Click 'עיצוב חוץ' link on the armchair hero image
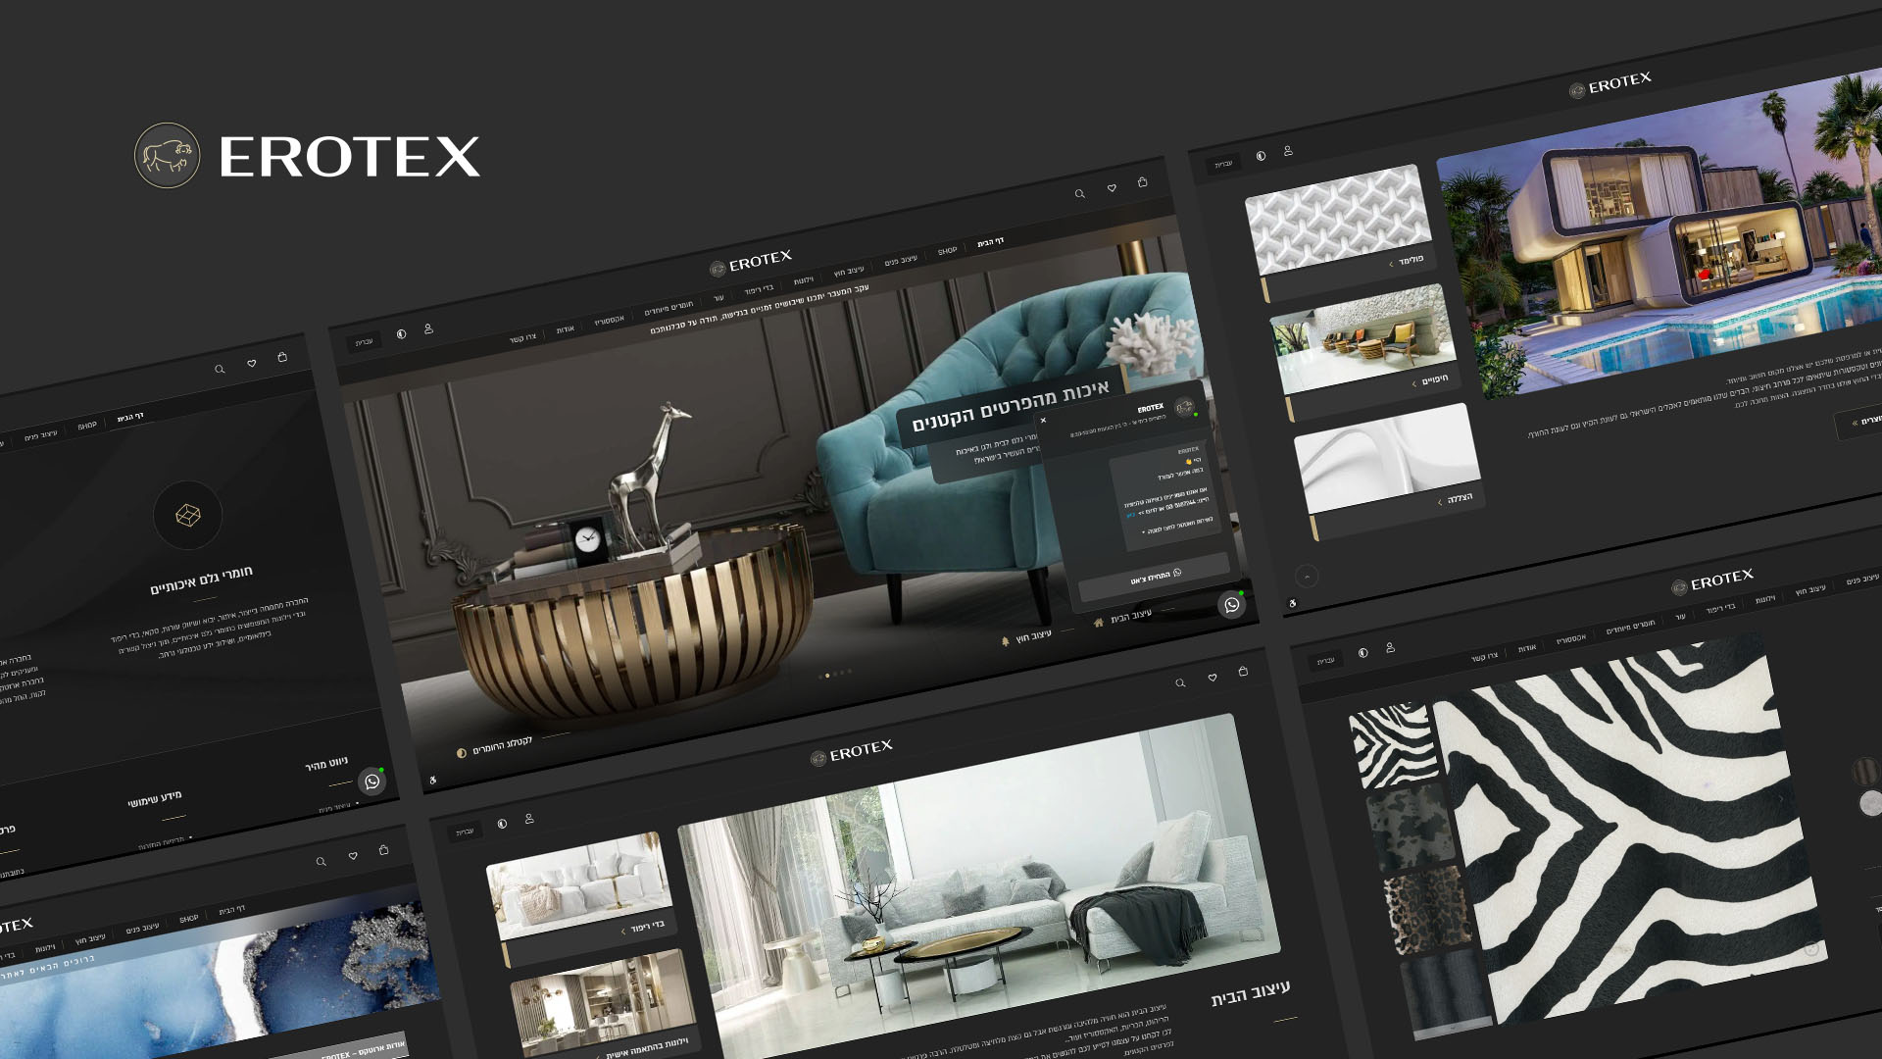The image size is (1882, 1059). click(x=1033, y=636)
